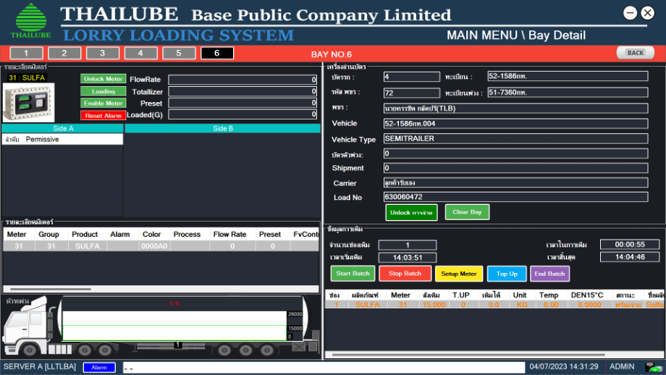Screen dimensions: 666x375
Task: Click the network status icon in status bar
Action: (653, 367)
